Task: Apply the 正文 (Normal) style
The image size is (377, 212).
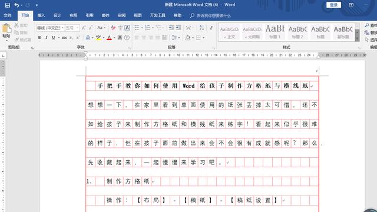Action: click(x=230, y=32)
